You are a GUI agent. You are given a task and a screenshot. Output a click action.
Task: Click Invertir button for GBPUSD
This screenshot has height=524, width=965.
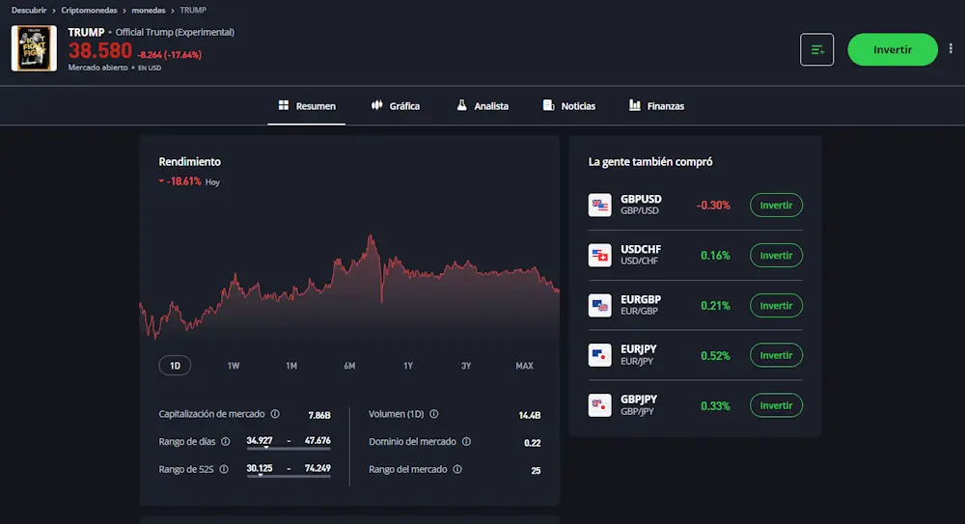[776, 205]
